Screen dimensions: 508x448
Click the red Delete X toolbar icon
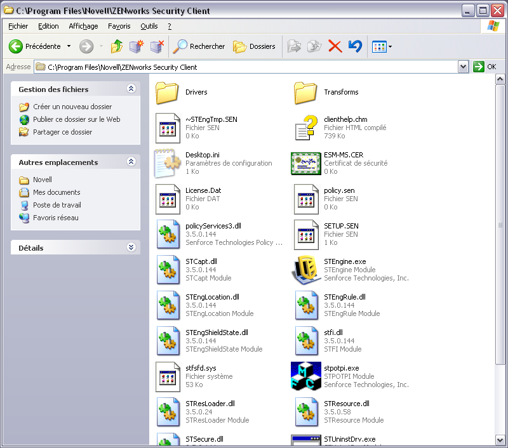point(335,46)
